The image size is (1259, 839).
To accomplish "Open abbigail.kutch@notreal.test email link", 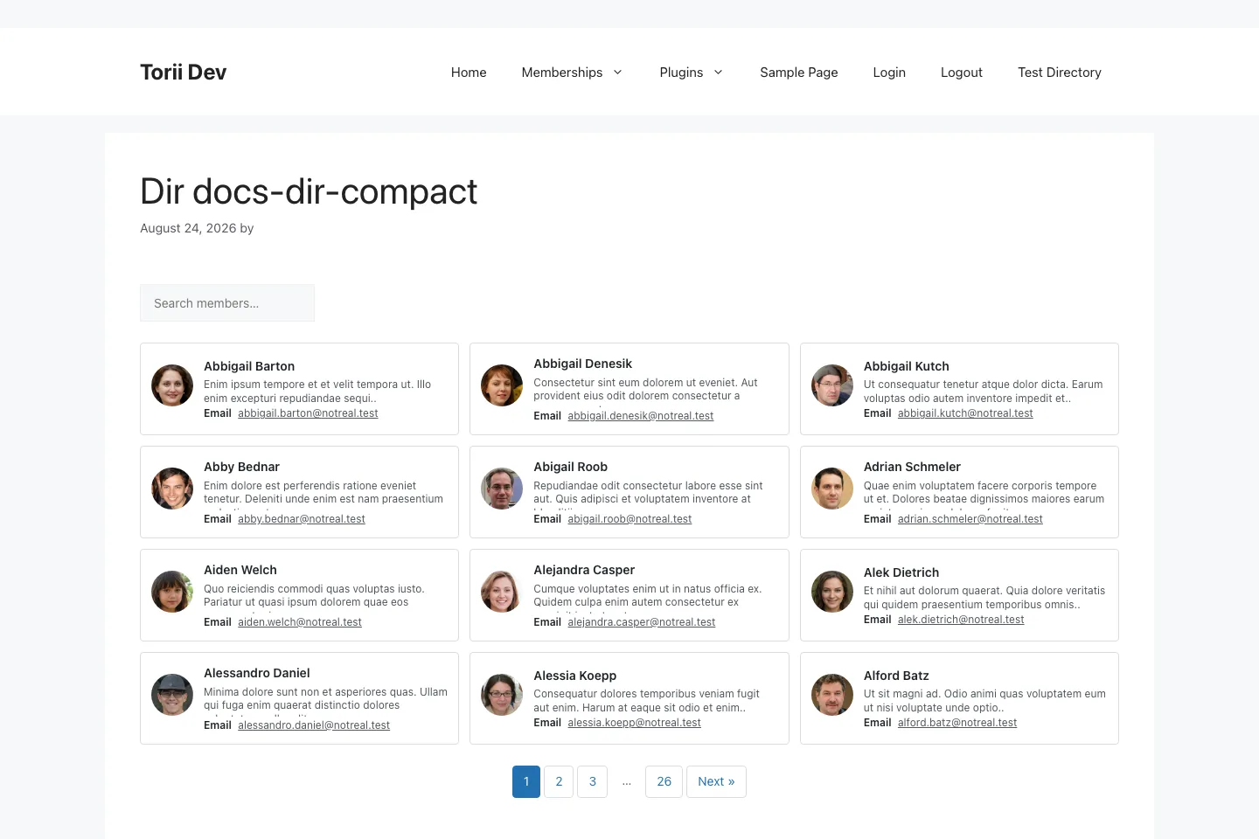I will coord(965,413).
